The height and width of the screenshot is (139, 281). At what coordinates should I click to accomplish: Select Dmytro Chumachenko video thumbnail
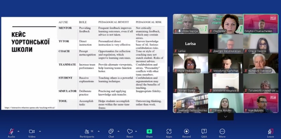(x=261, y=24)
